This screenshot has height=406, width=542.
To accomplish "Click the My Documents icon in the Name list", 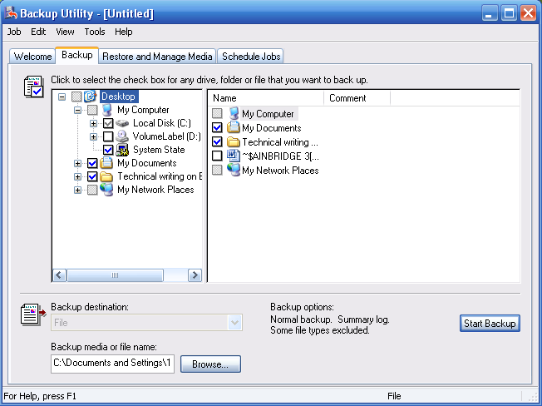I will 234,127.
